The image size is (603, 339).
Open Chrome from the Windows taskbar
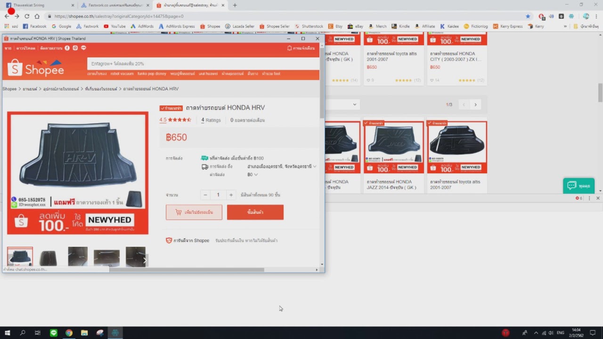click(x=69, y=333)
